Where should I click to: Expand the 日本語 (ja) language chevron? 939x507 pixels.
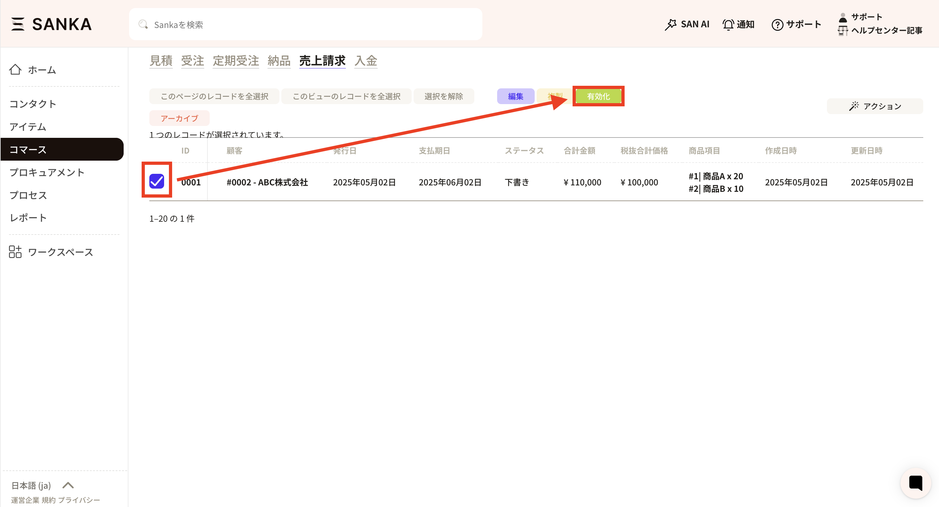pos(68,485)
